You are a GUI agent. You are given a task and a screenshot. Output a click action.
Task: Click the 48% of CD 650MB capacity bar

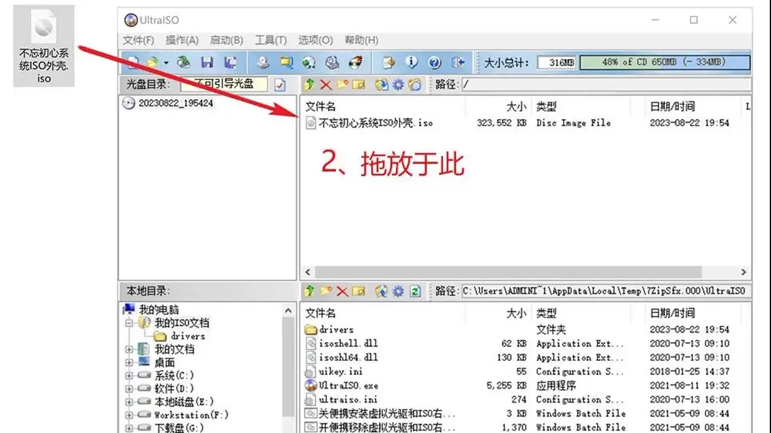(x=665, y=62)
